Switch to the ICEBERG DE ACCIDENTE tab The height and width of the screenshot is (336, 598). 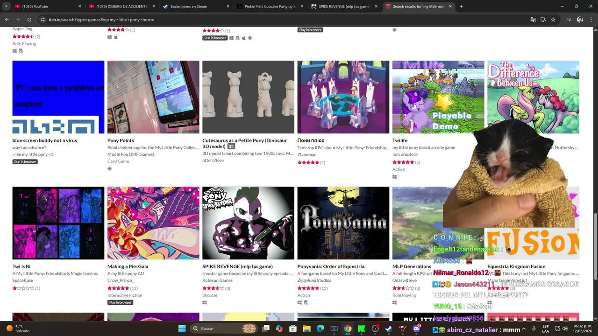122,7
